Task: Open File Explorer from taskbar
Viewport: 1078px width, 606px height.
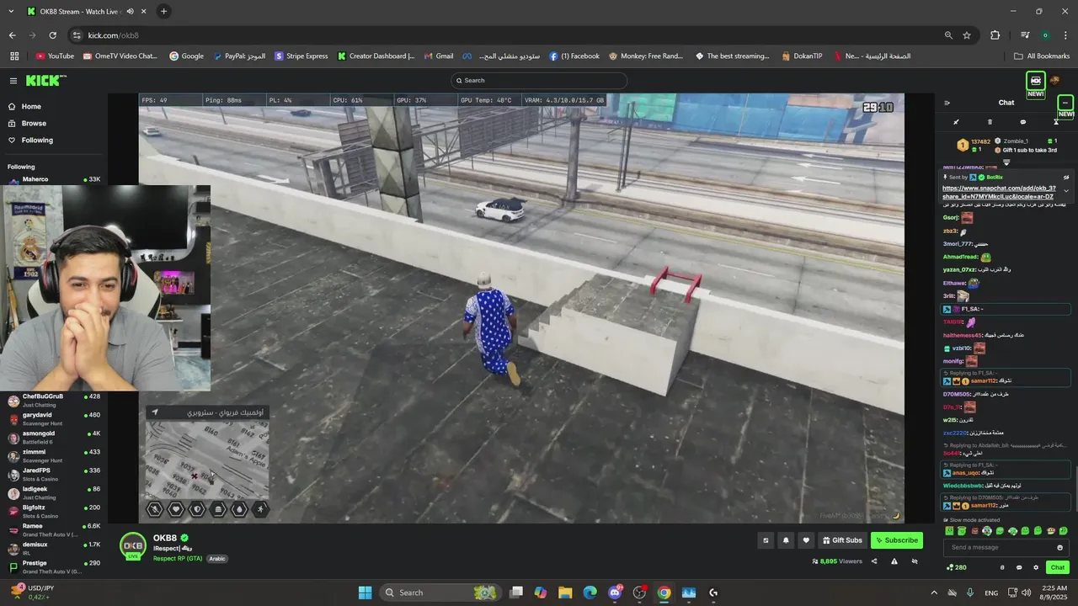Action: (565, 593)
